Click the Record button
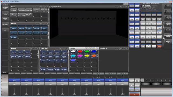This screenshot has height=97, width=173. click(x=132, y=6)
